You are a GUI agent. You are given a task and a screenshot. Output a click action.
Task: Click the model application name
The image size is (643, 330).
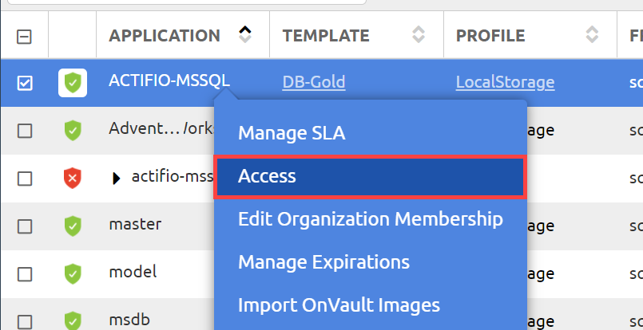pos(133,272)
